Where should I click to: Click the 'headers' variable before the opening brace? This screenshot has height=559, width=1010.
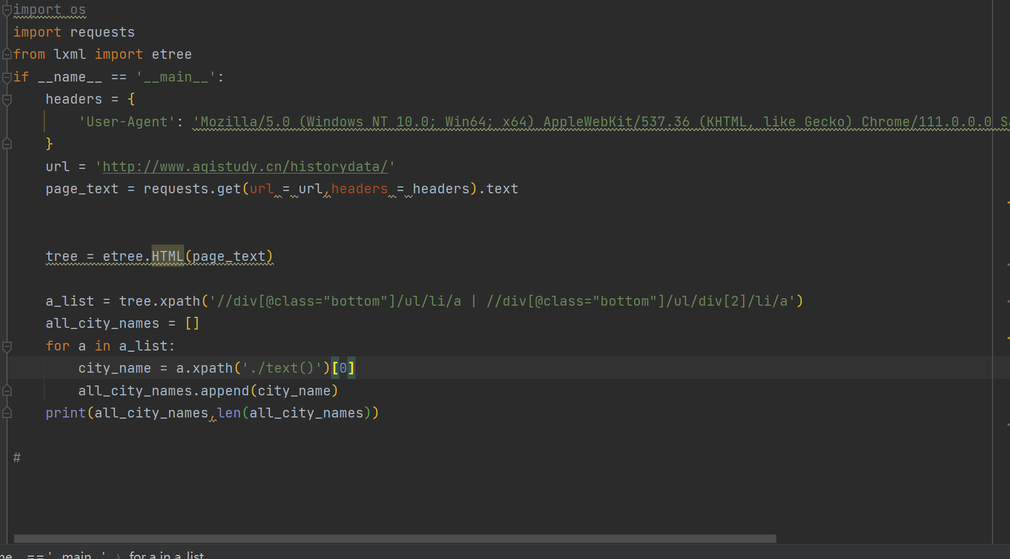click(74, 99)
